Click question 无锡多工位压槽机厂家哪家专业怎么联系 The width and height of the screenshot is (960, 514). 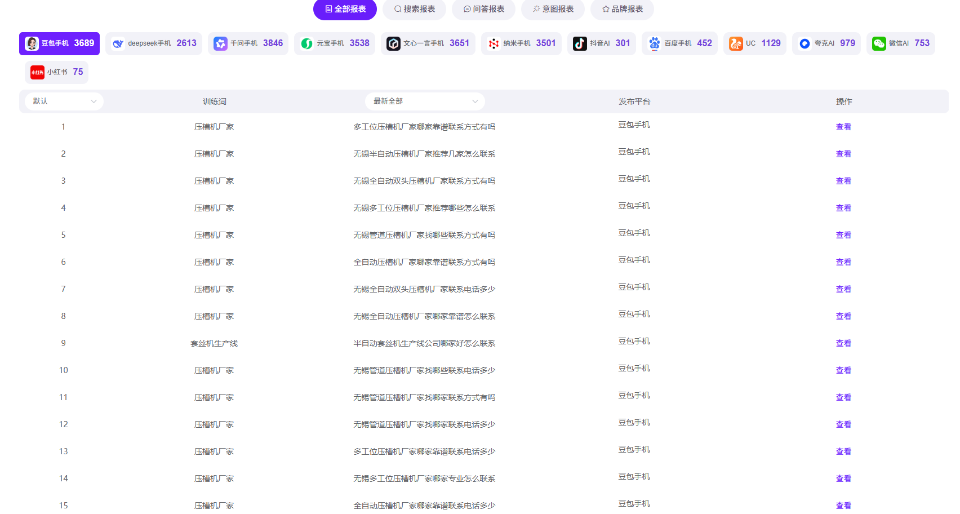[424, 478]
